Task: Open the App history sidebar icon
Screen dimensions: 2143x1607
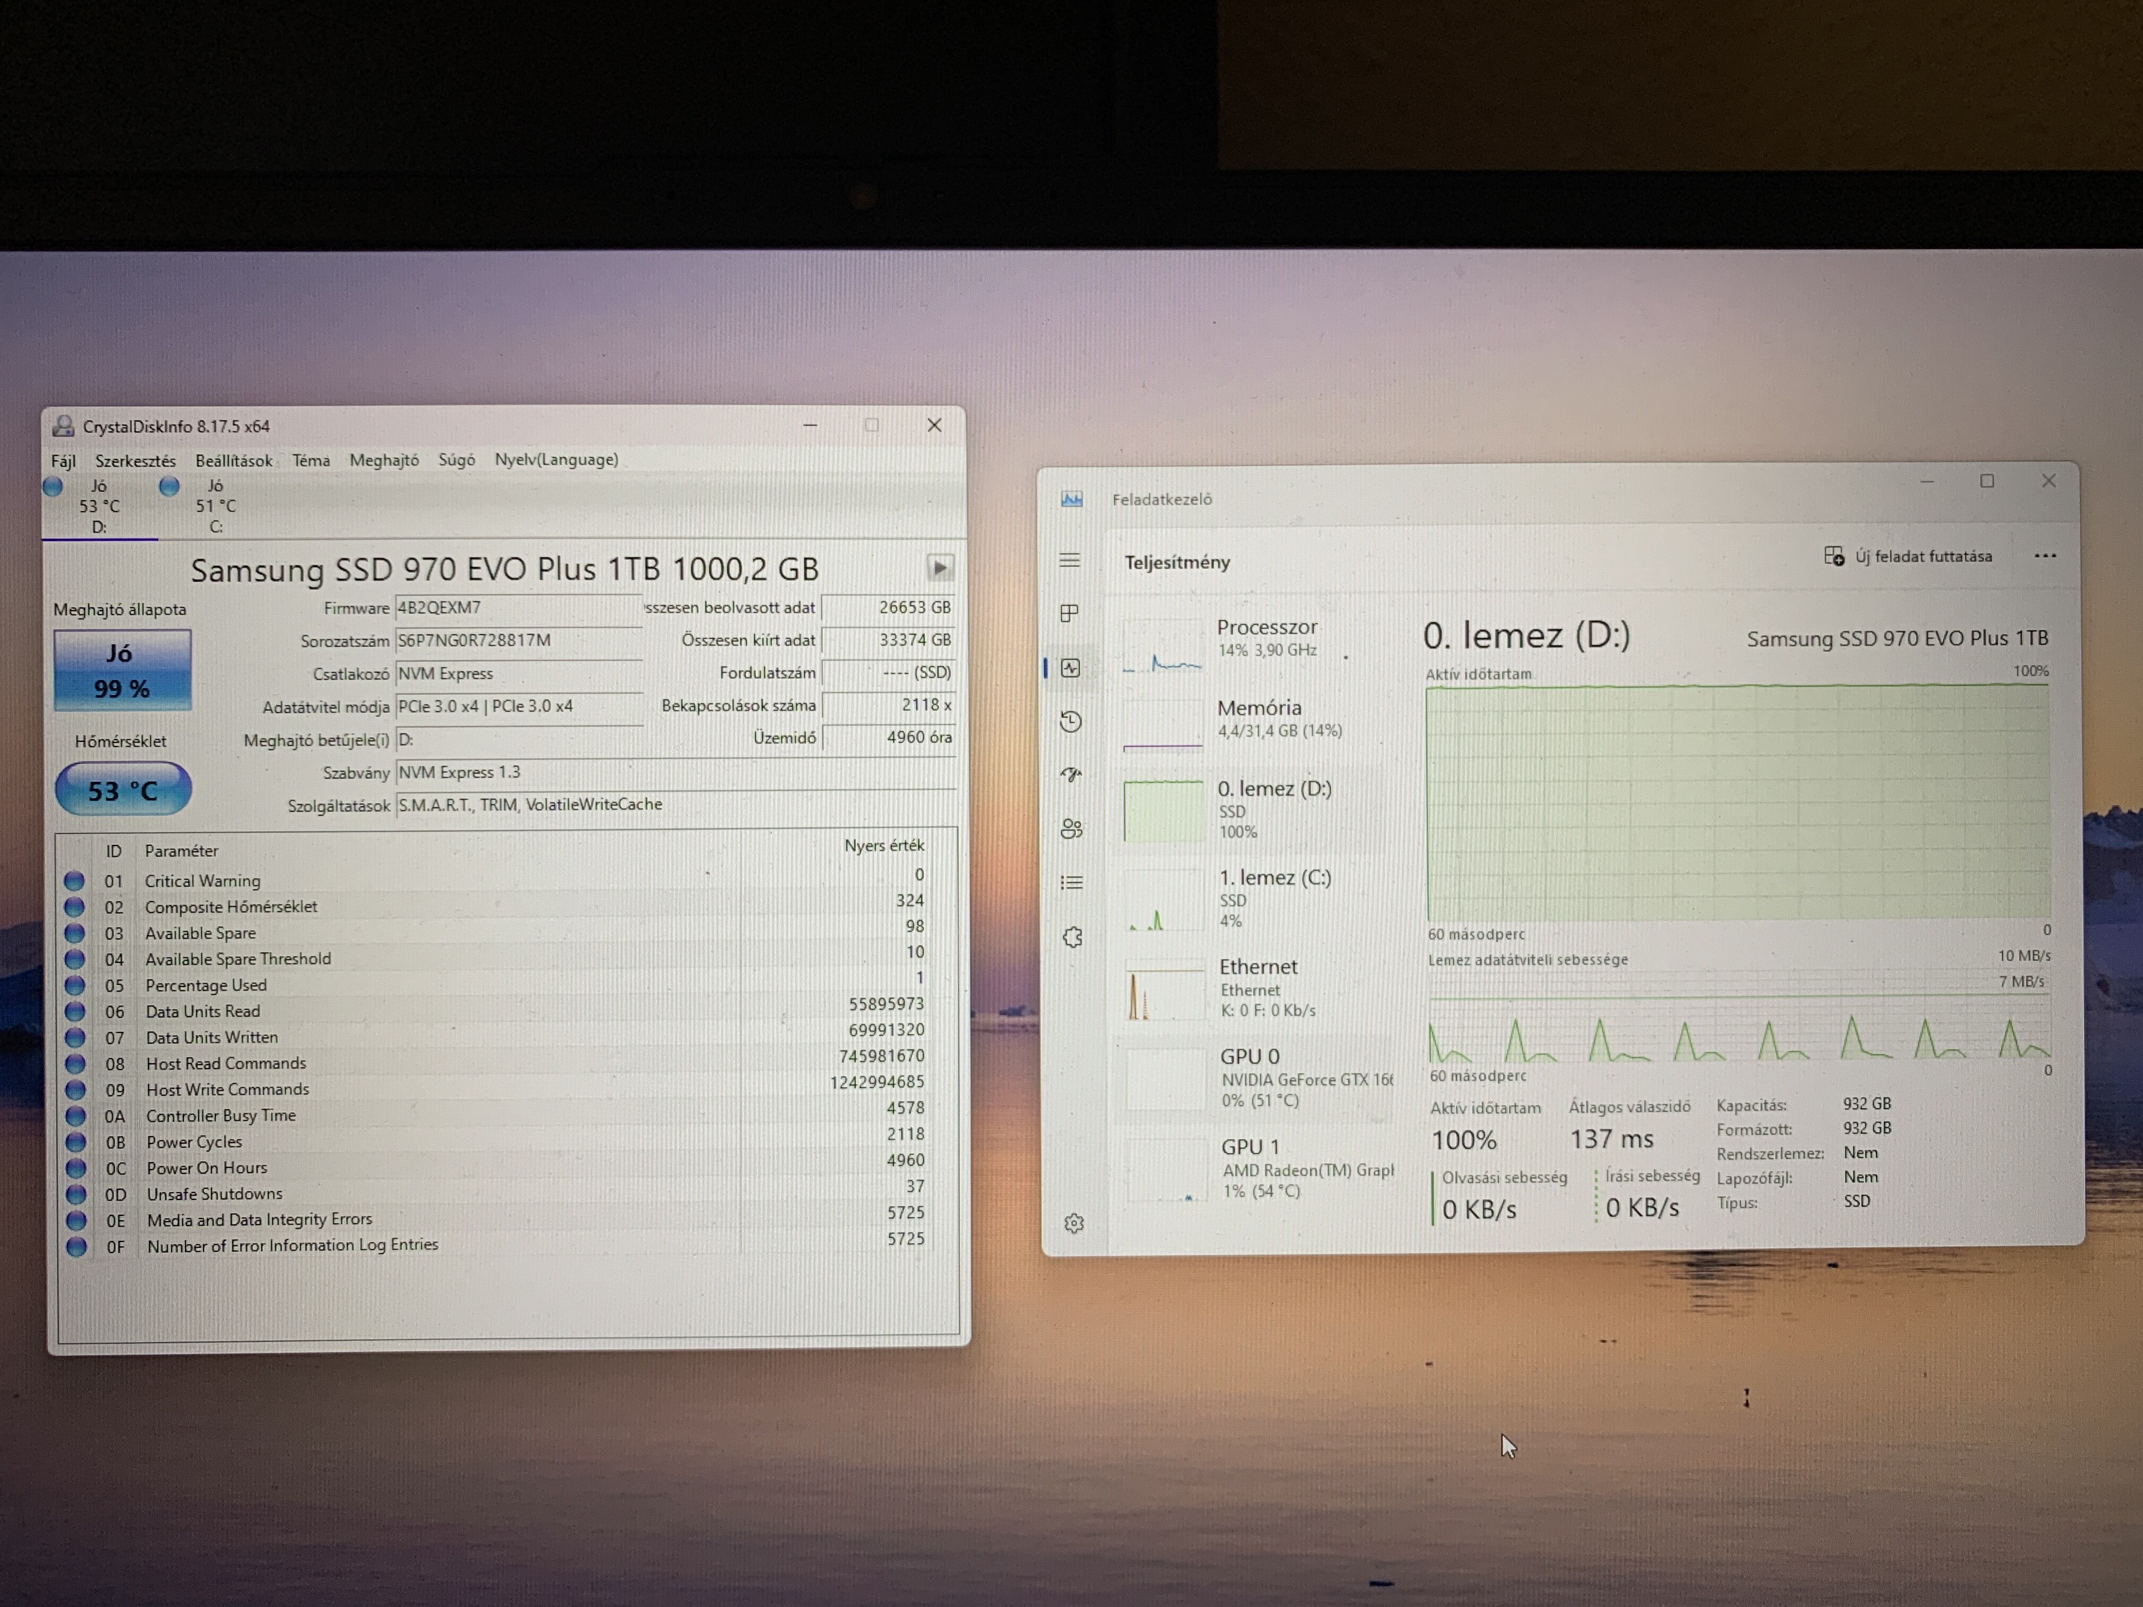Action: 1070,721
